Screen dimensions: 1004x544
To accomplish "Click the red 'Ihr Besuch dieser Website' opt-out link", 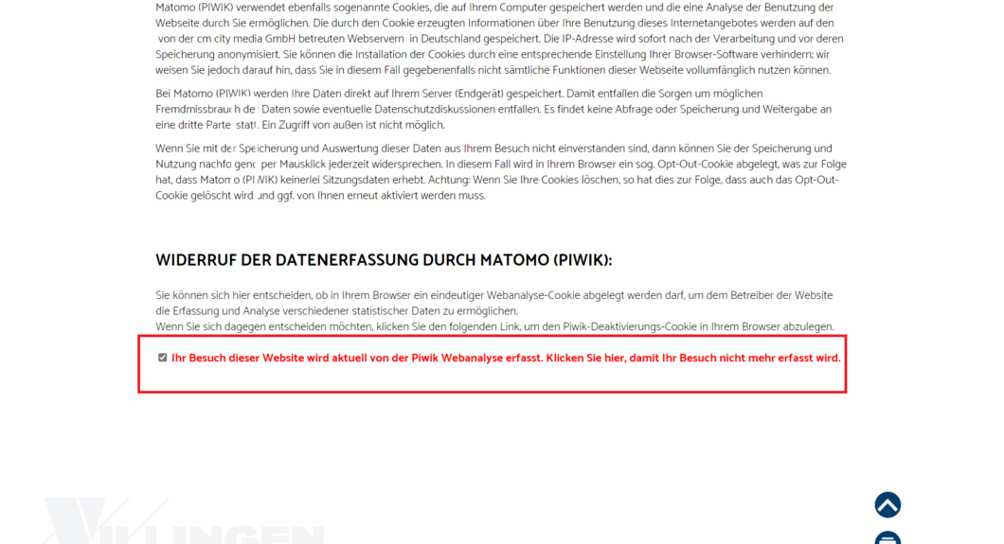I will tap(506, 358).
